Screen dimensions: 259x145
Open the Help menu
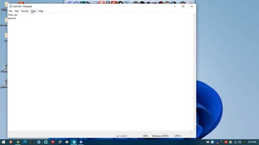(x=41, y=11)
